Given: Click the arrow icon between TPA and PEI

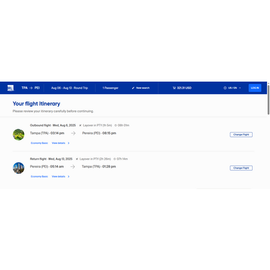Looking at the screenshot, I should (x=31, y=88).
